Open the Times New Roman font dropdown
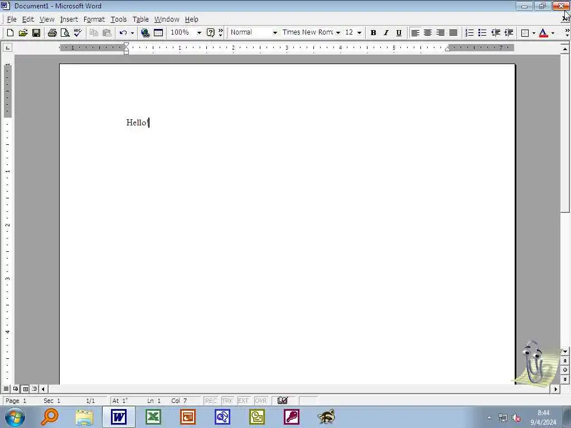Screen dimensions: 571x428 click(338, 33)
